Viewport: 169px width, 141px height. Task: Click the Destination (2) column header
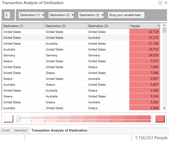pyautogui.click(x=66, y=26)
